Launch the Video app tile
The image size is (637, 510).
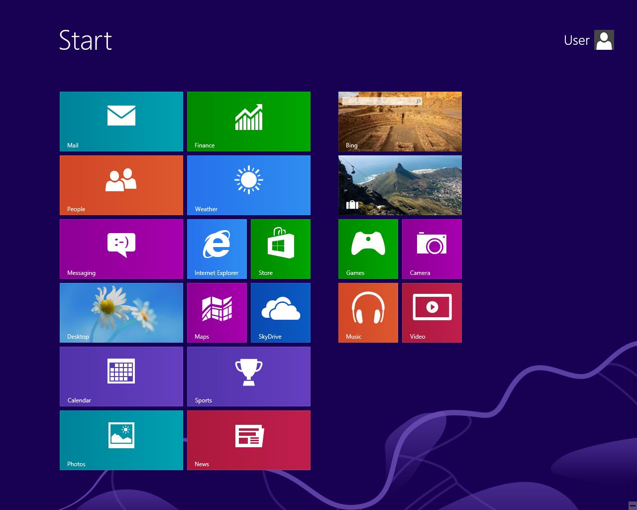(432, 313)
